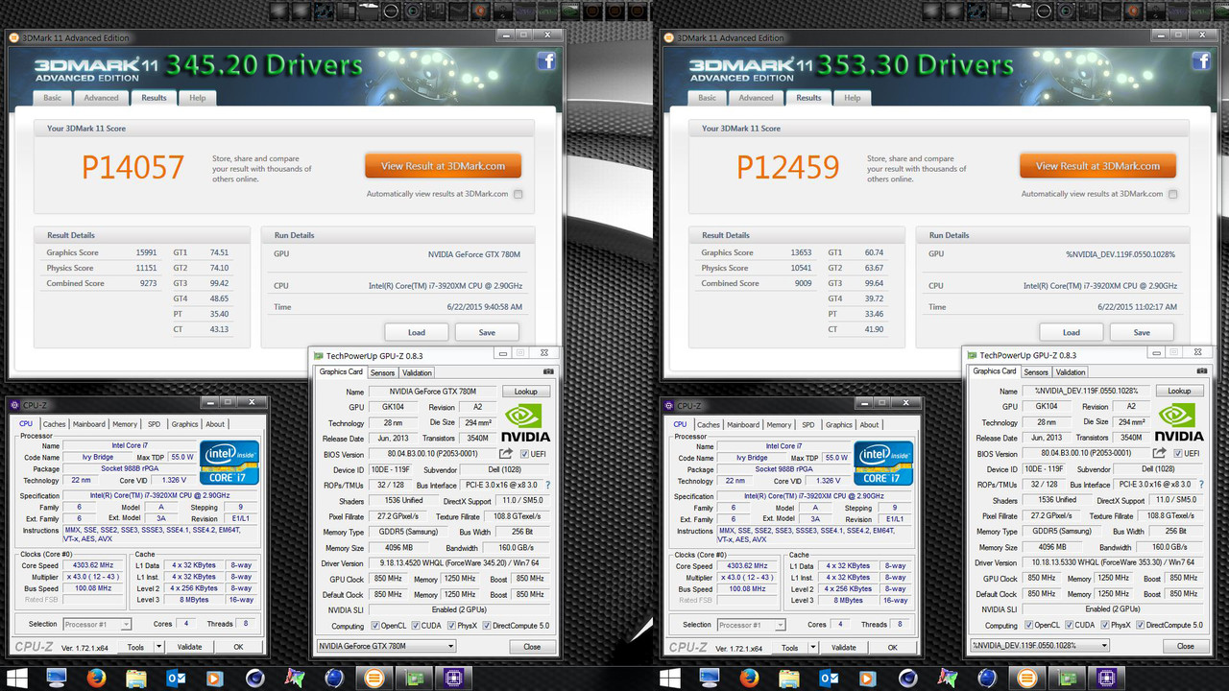Click Lookup button in GTX 780M GPU-Z

[526, 392]
